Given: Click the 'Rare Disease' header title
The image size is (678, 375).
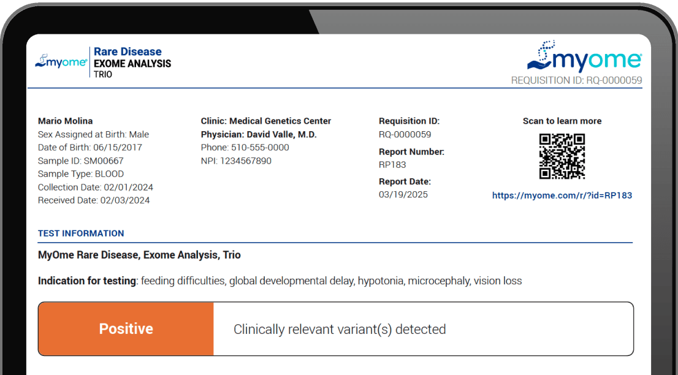Looking at the screenshot, I should coord(128,51).
